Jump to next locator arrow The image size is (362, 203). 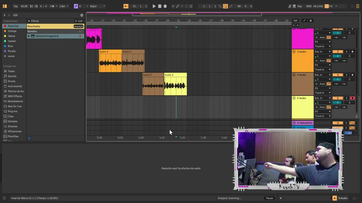(298, 25)
